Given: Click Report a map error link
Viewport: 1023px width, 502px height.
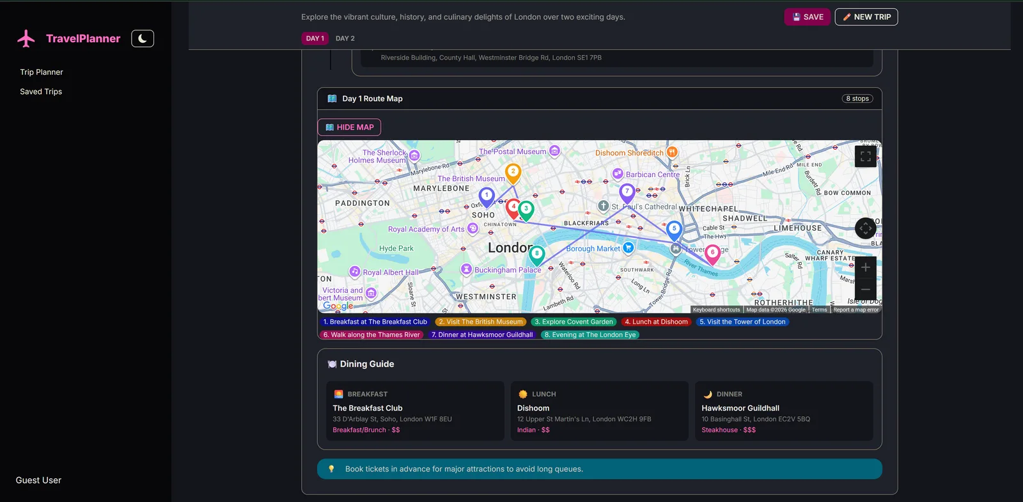Looking at the screenshot, I should [856, 310].
